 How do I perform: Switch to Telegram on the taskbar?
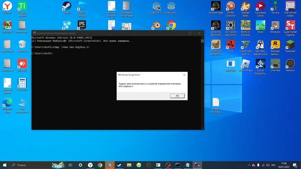[110, 165]
